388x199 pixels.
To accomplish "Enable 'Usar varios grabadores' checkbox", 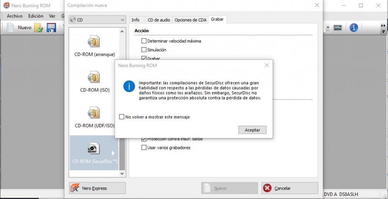I will pyautogui.click(x=144, y=148).
